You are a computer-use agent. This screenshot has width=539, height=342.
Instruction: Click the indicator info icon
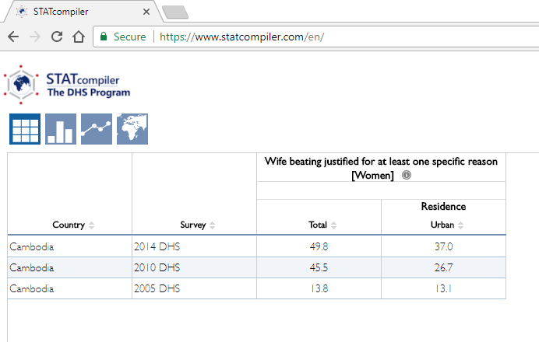tap(407, 176)
